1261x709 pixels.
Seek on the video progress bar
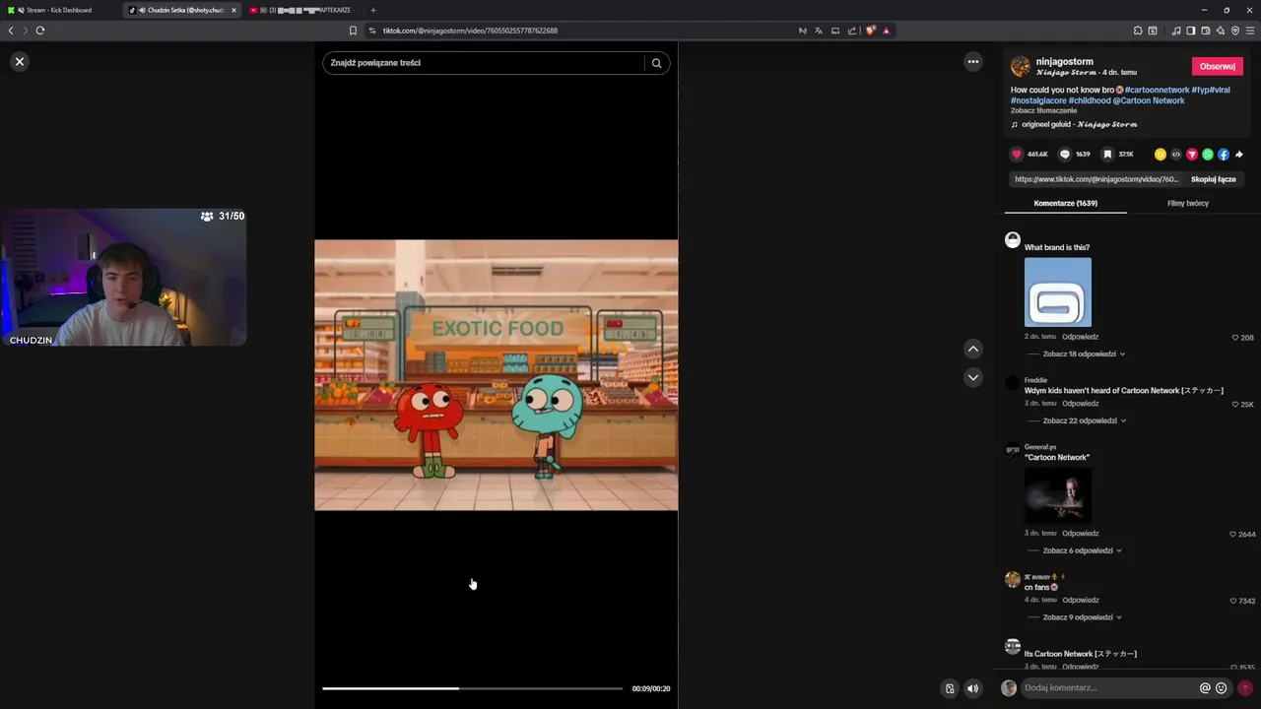(x=472, y=688)
